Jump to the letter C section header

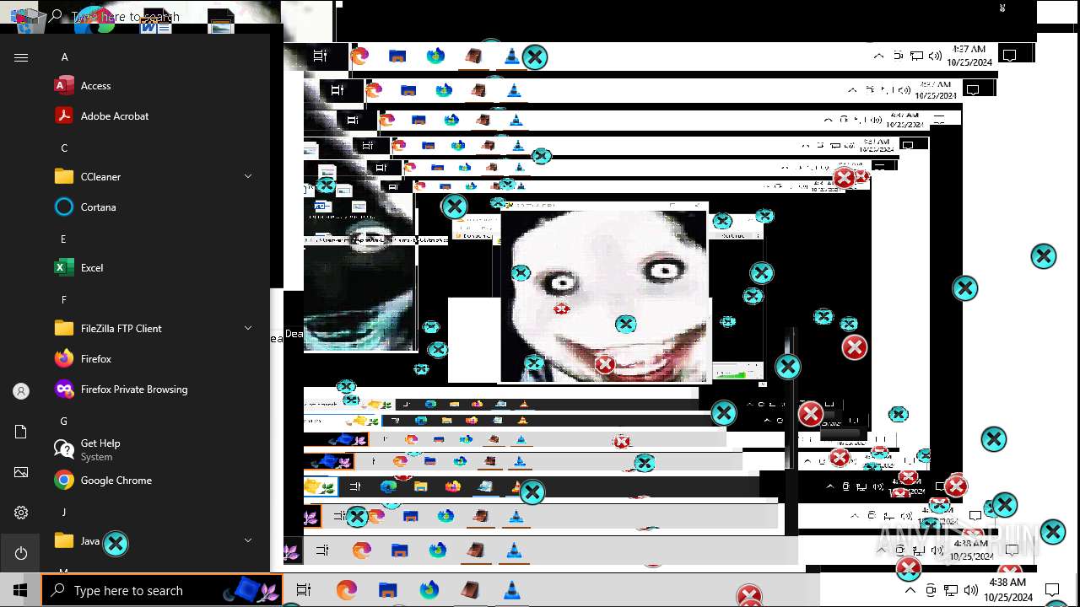(x=65, y=148)
